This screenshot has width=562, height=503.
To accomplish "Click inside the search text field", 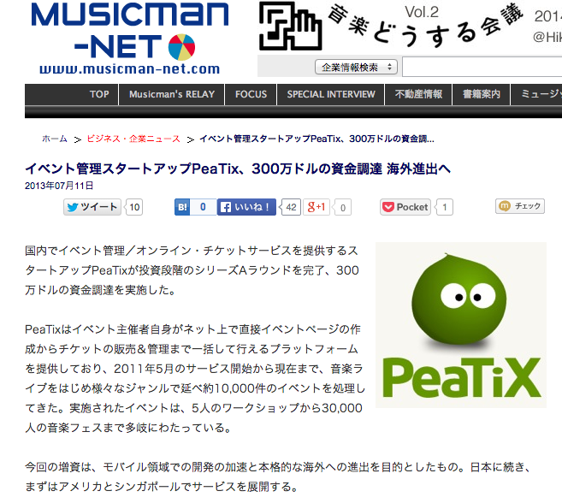I will tap(482, 67).
